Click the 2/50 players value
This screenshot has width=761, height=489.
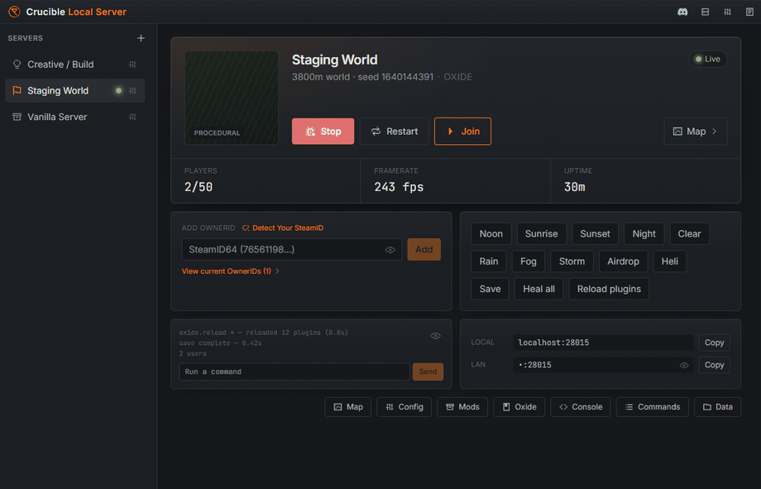click(x=199, y=187)
